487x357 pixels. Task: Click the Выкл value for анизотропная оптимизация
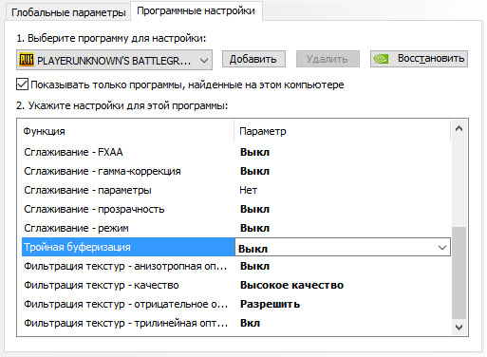point(254,266)
